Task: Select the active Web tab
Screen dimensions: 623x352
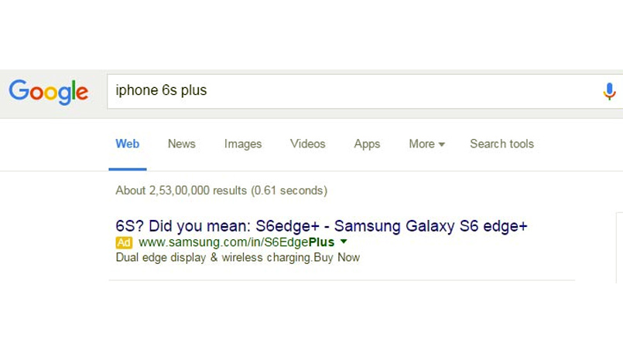Action: click(128, 144)
